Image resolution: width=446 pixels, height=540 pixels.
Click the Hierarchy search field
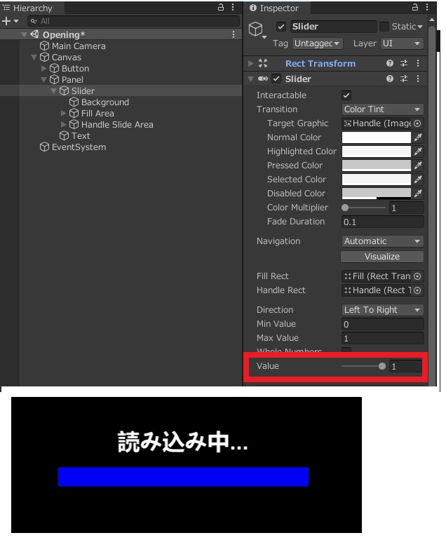(134, 21)
